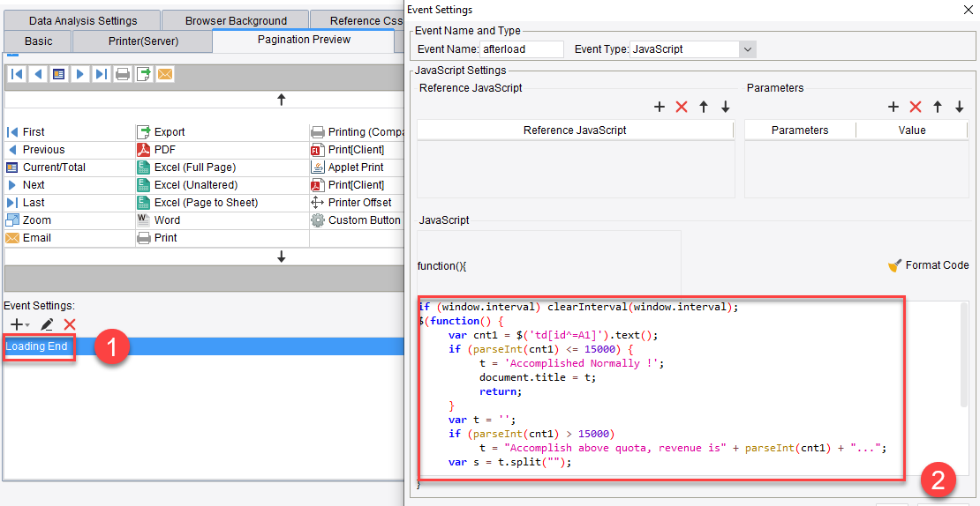980x506 pixels.
Task: Select the Pagination Preview tab
Action: (x=304, y=40)
